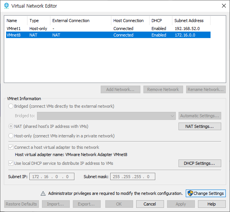Click the Subnet mask input field
230x212 pixels.
(x=133, y=177)
